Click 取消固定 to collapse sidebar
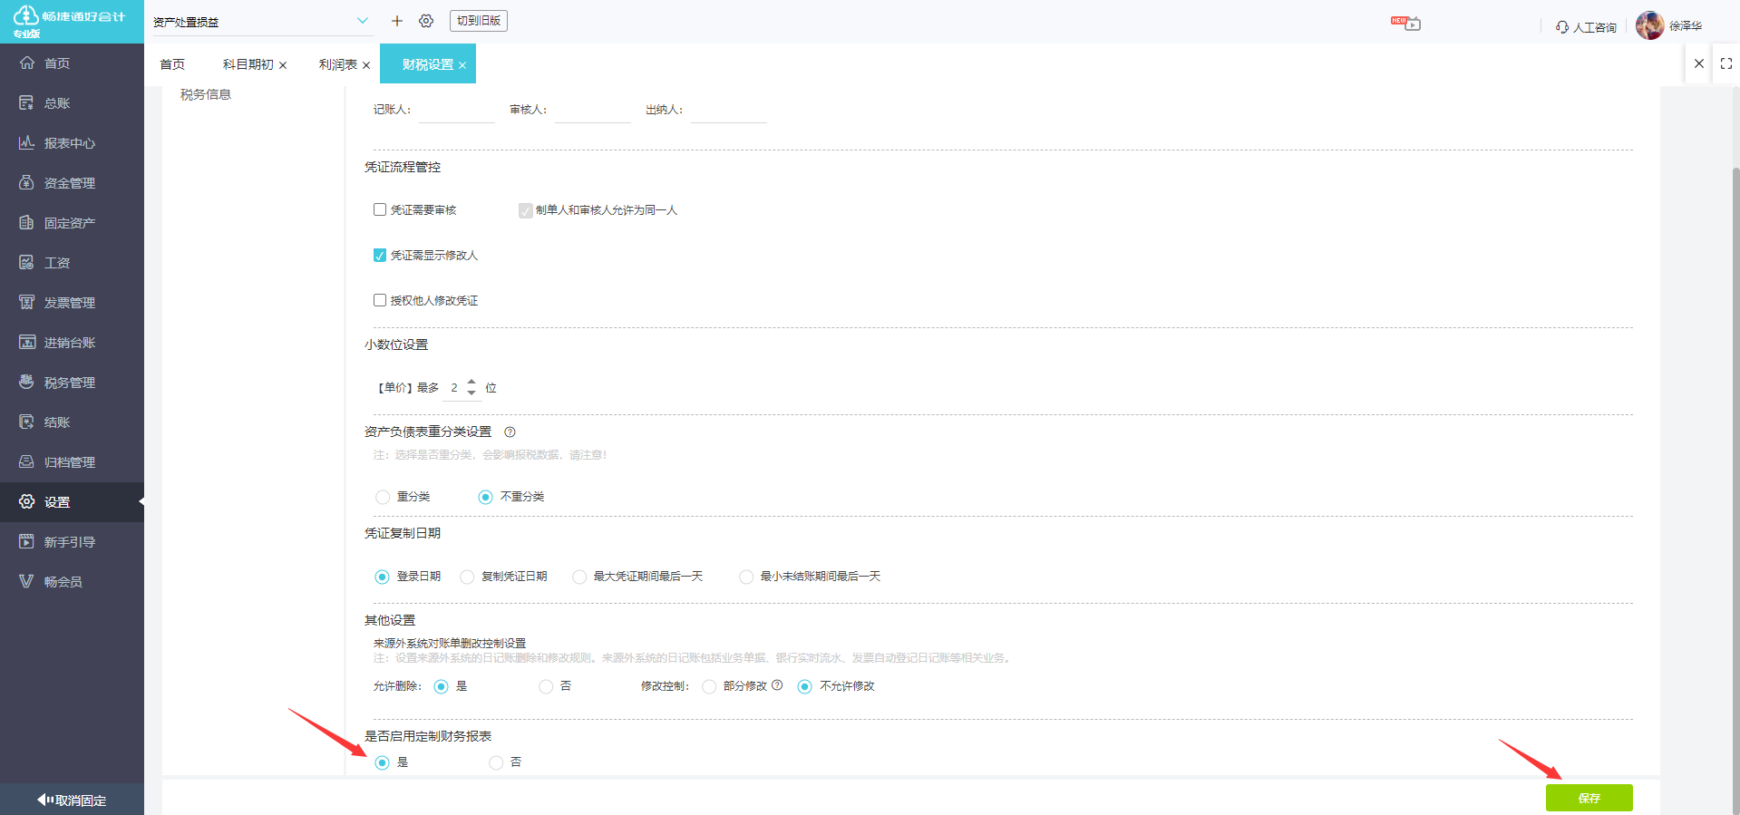1740x815 pixels. (72, 800)
